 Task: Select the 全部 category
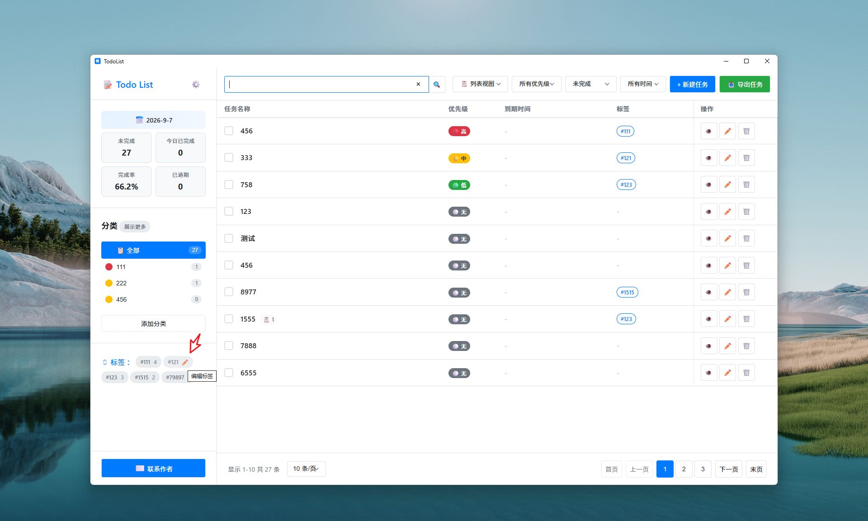153,250
